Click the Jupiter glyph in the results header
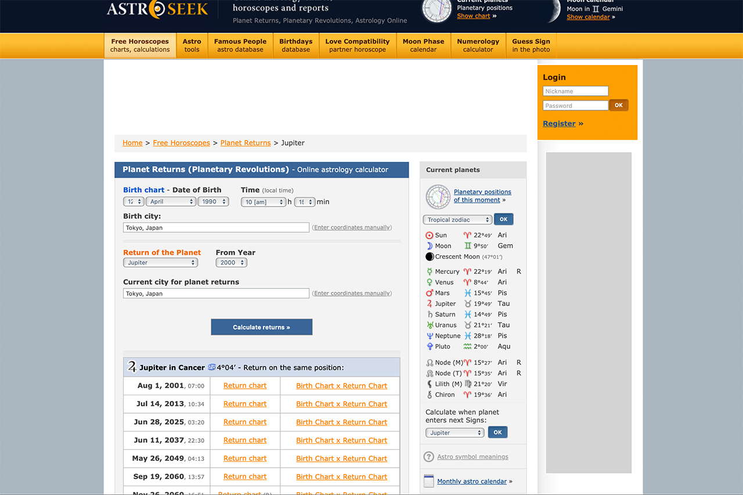 [x=132, y=367]
